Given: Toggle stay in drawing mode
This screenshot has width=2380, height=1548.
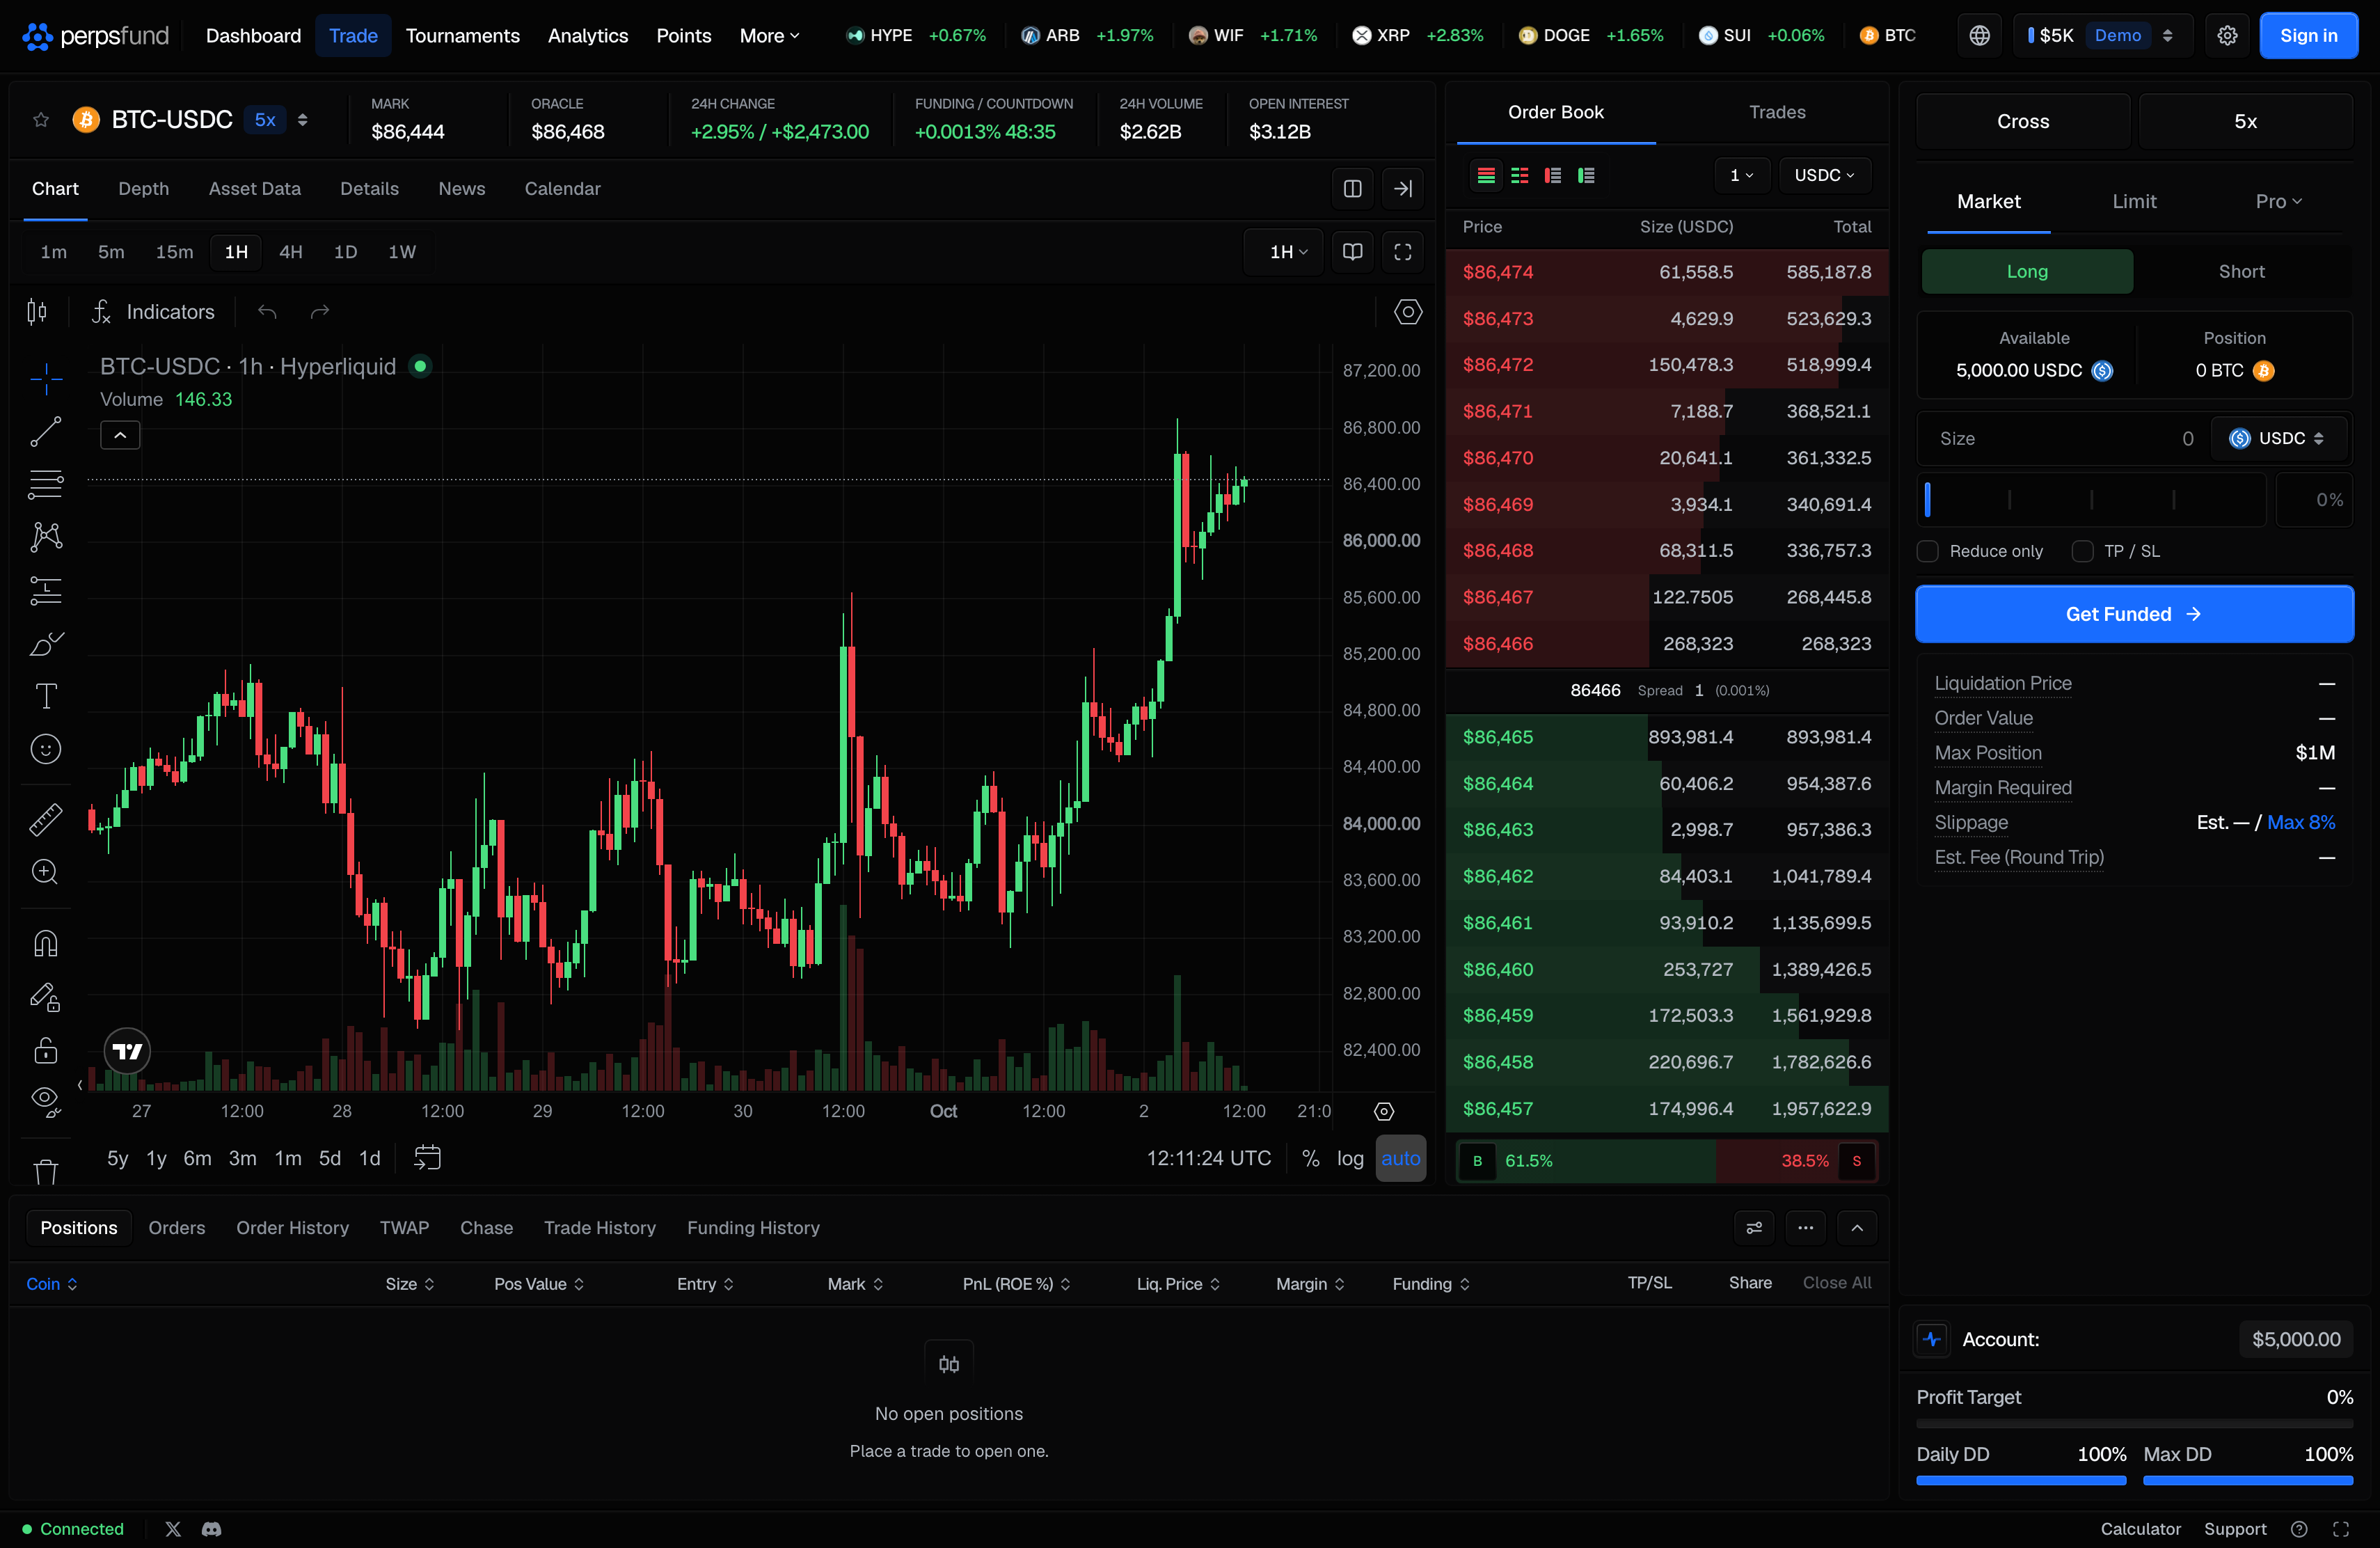Looking at the screenshot, I should coord(45,997).
